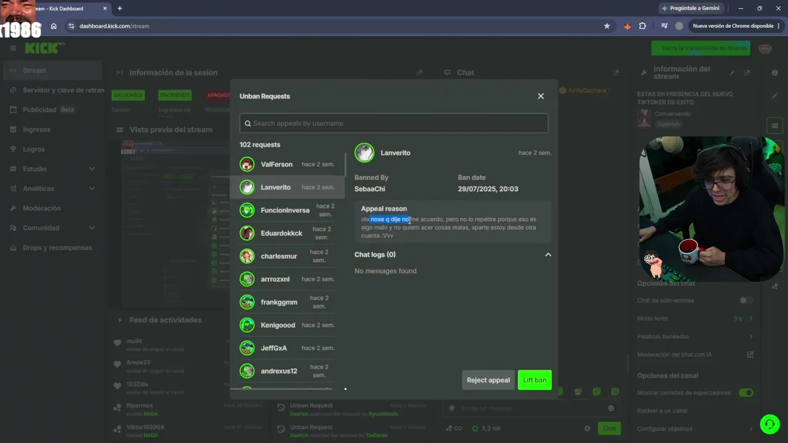Image resolution: width=788 pixels, height=443 pixels.
Task: Edit the stream information with the pencil icon
Action: 732,73
